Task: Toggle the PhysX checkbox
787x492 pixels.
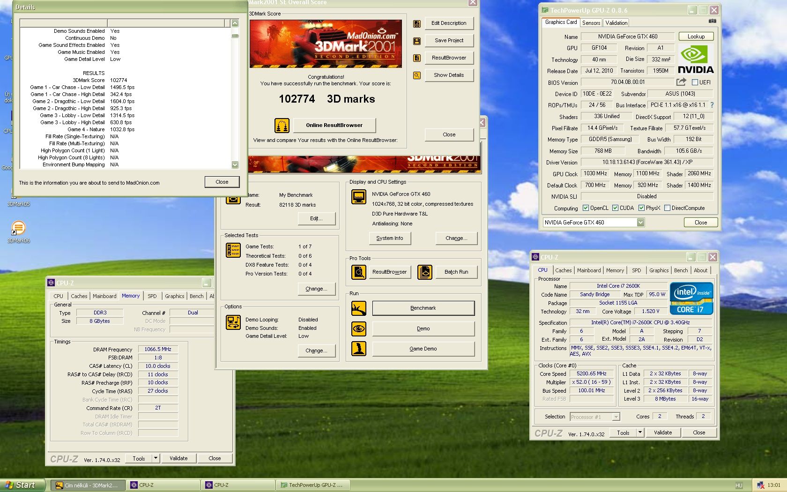Action: pyautogui.click(x=641, y=208)
